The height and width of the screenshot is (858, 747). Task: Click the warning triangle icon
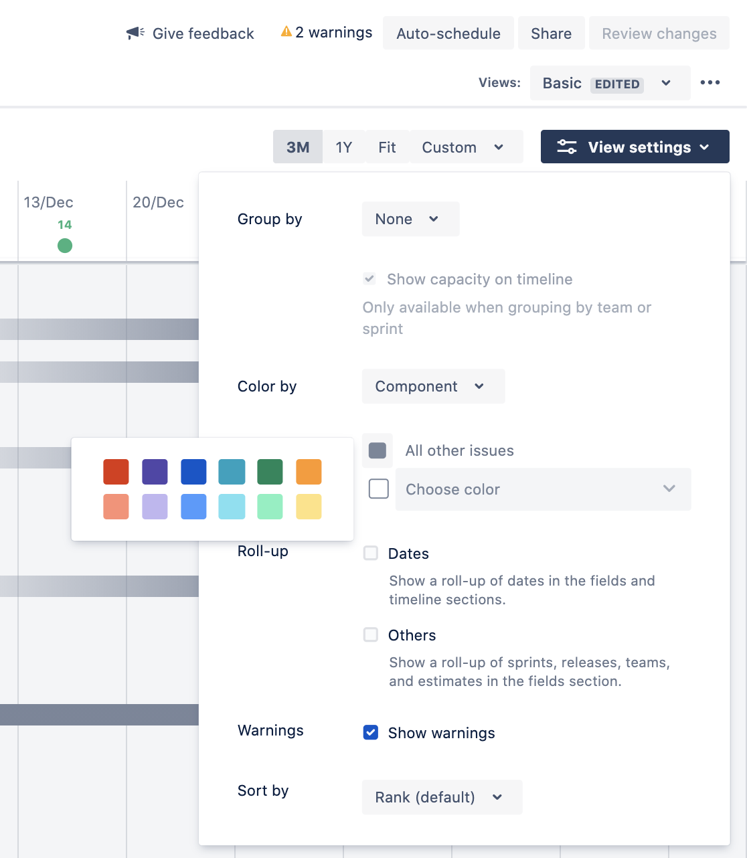pyautogui.click(x=286, y=31)
